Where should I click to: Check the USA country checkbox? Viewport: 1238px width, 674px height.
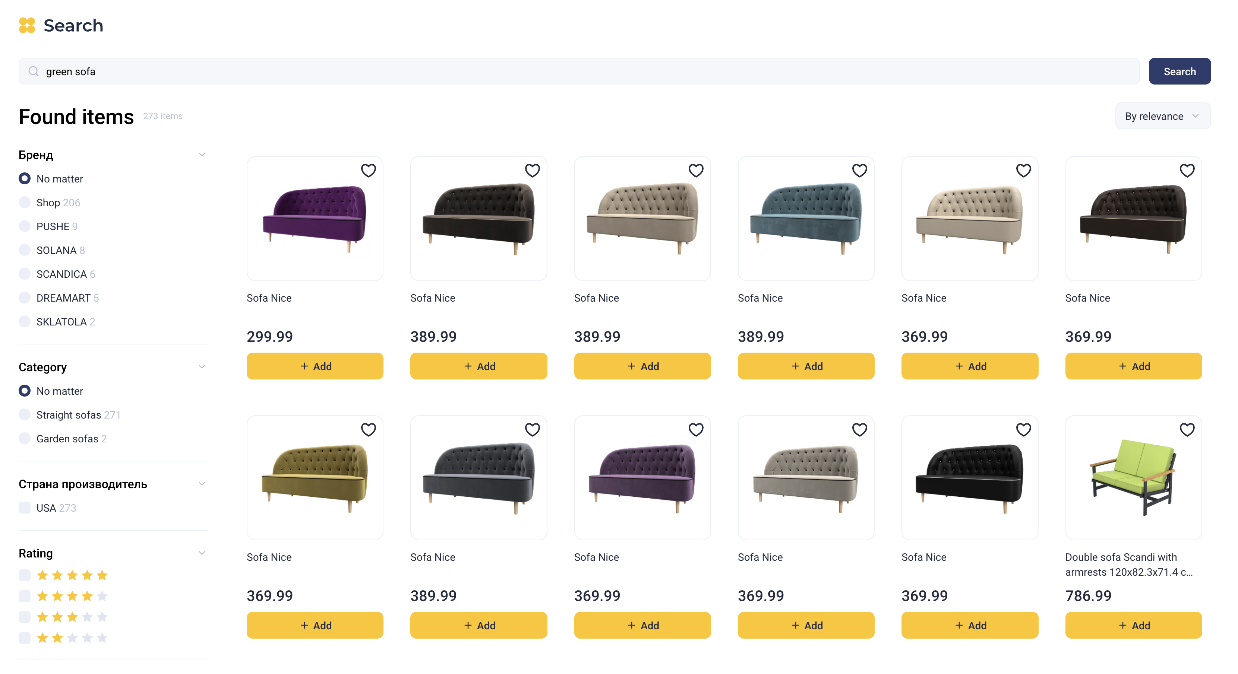pyautogui.click(x=25, y=508)
